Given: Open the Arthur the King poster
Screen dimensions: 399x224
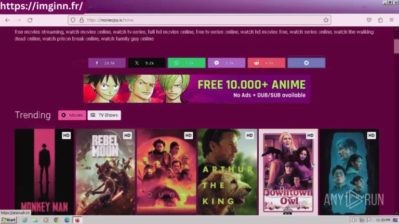Looking at the screenshot, I should click(228, 172).
